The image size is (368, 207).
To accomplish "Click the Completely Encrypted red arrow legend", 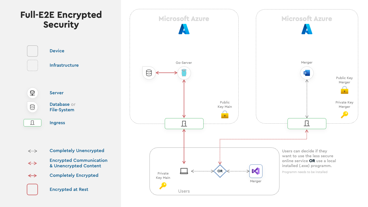I will 32,176.
